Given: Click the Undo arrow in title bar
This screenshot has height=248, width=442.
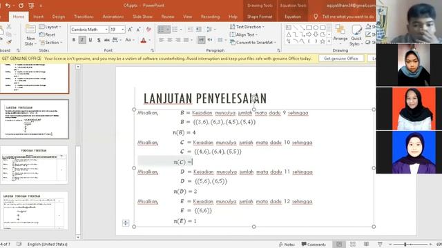Looking at the screenshot, I should click(8, 6).
